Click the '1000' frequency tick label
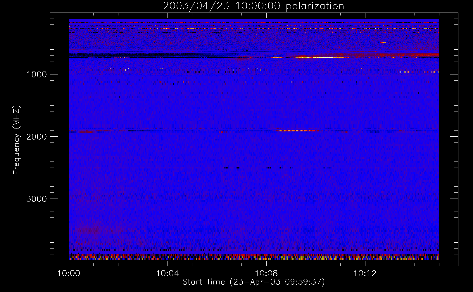This screenshot has height=292, width=473. [37, 74]
